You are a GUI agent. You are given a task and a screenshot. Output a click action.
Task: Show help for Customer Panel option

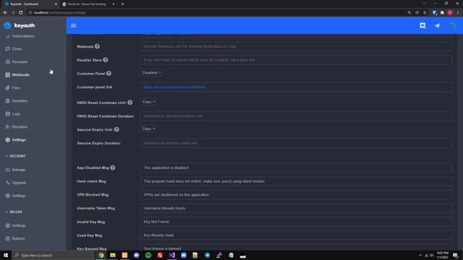[x=109, y=74]
